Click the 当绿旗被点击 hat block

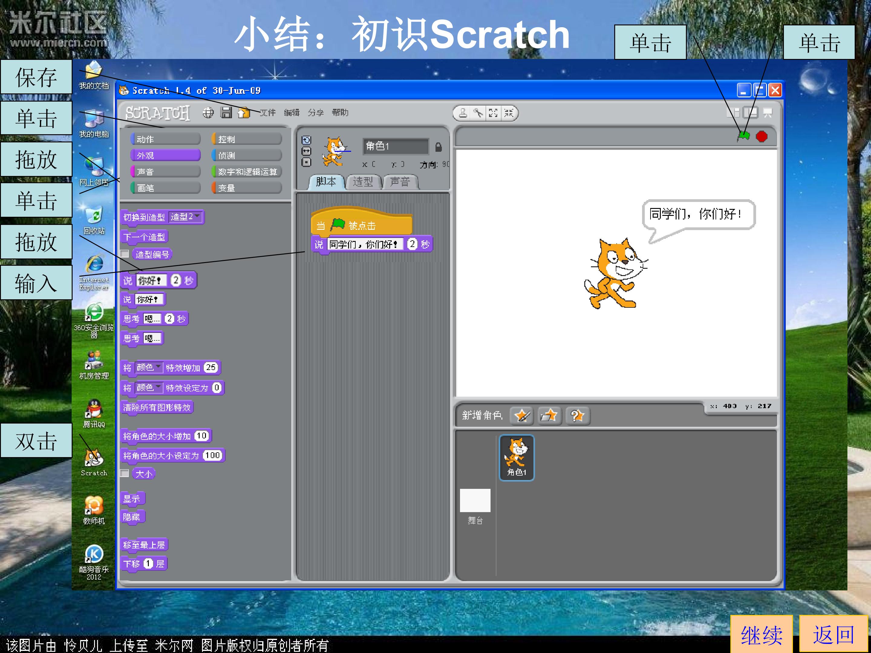click(361, 221)
